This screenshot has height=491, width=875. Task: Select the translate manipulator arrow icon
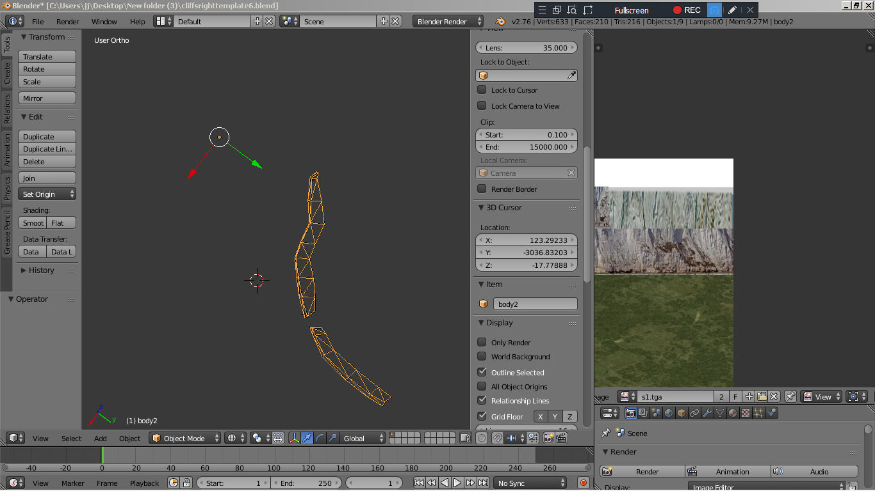307,439
